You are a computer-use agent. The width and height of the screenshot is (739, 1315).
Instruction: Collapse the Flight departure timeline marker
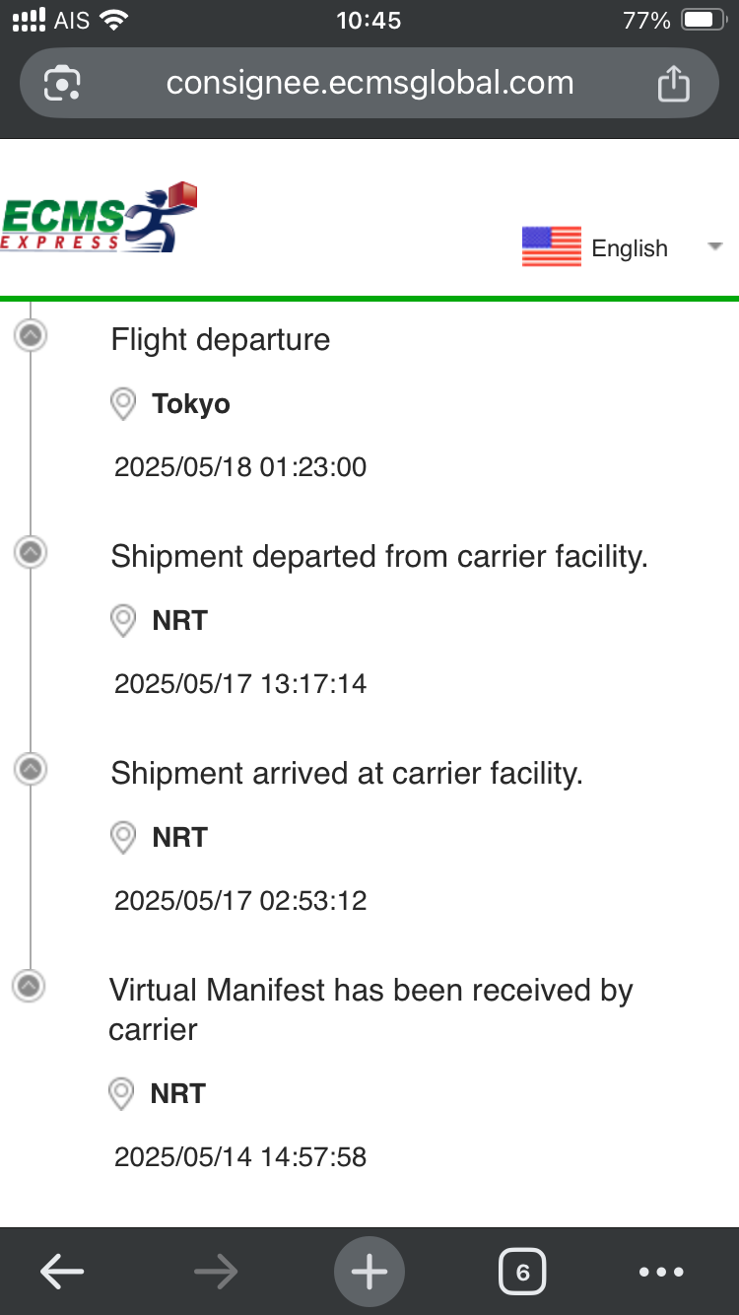(x=31, y=336)
